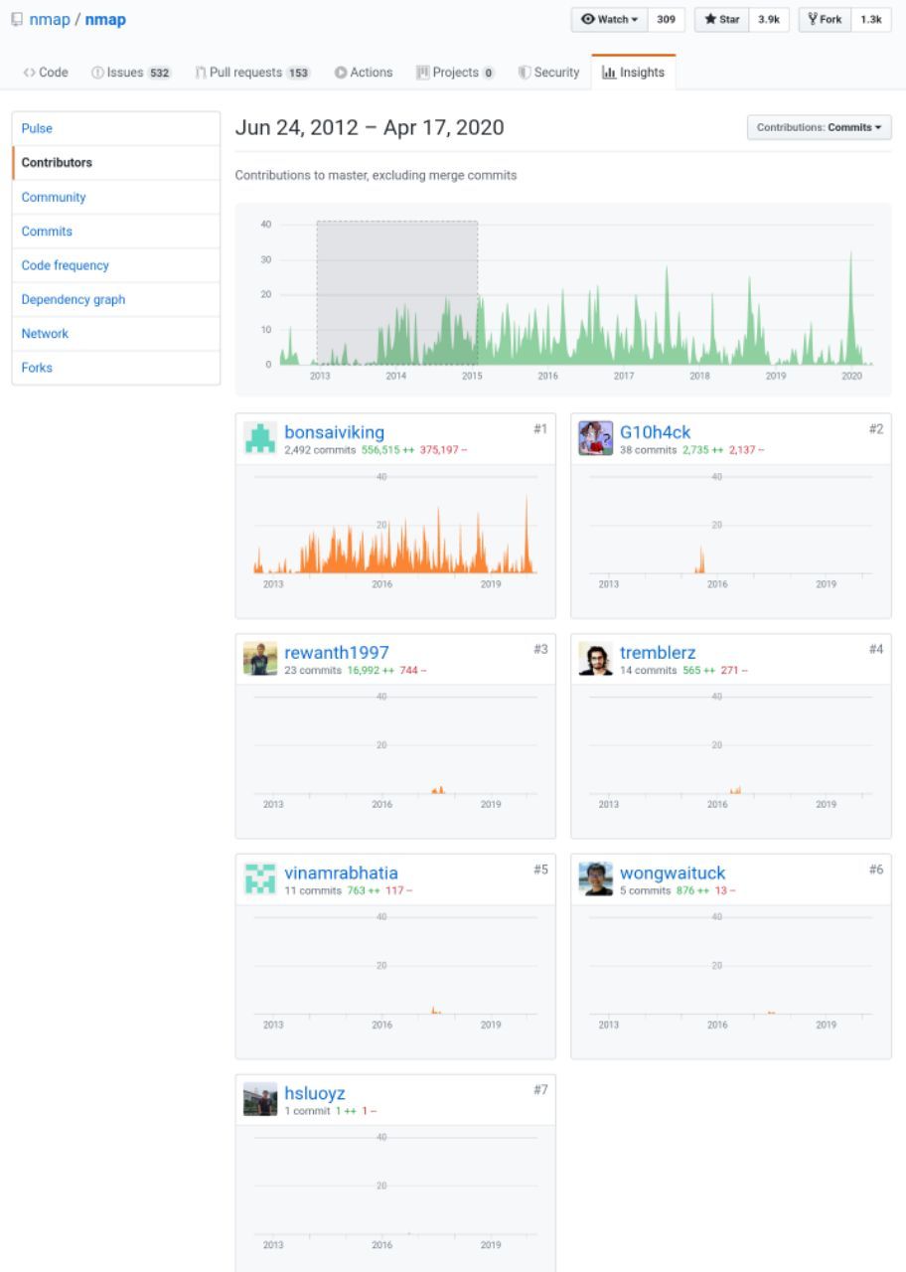906x1272 pixels.
Task: Open rewanth1997's avatar
Action: tap(260, 659)
